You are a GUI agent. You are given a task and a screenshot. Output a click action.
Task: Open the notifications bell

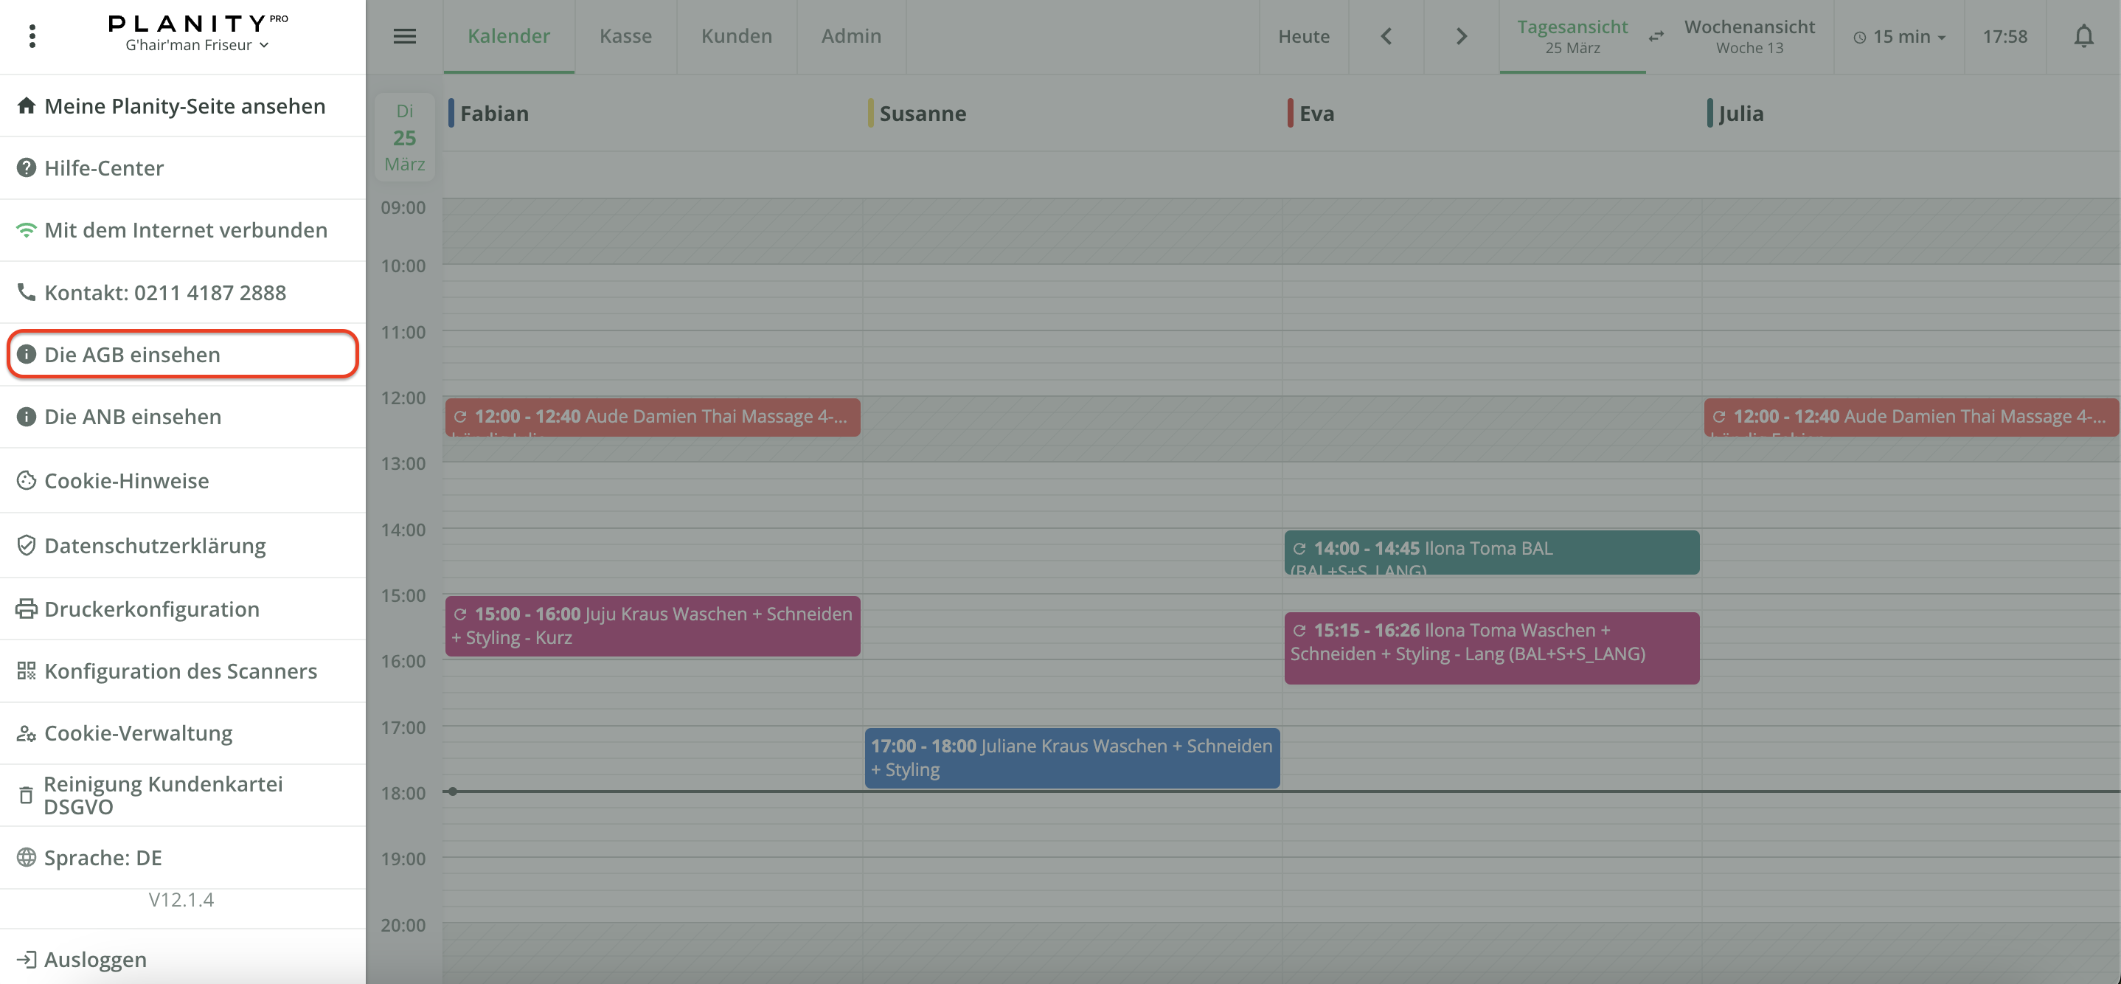tap(2083, 36)
